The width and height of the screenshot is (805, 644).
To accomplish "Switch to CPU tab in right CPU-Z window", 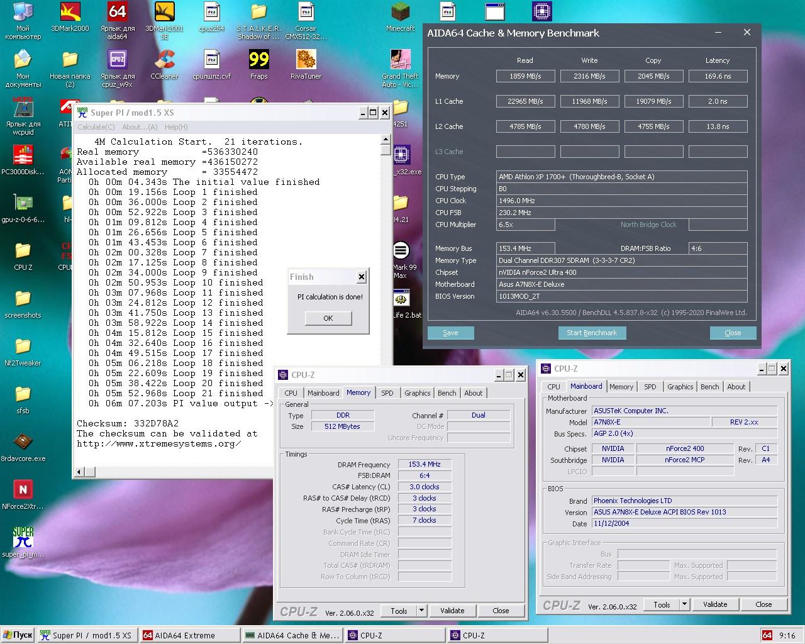I will point(553,387).
